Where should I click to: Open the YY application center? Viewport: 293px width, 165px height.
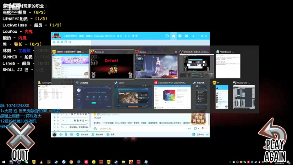pos(198,134)
